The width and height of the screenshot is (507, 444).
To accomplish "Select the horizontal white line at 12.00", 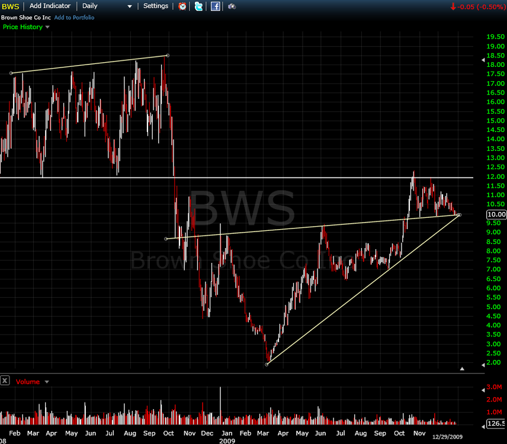I will 236,178.
